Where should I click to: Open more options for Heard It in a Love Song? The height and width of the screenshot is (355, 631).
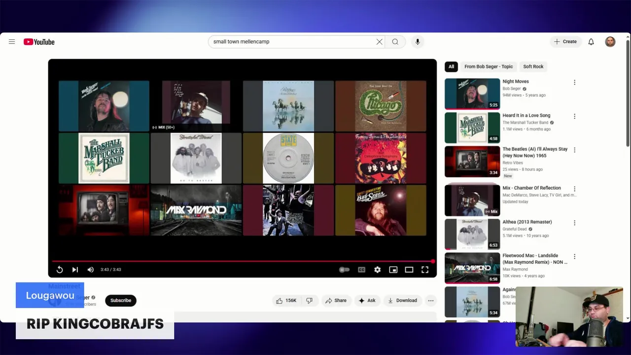point(574,116)
